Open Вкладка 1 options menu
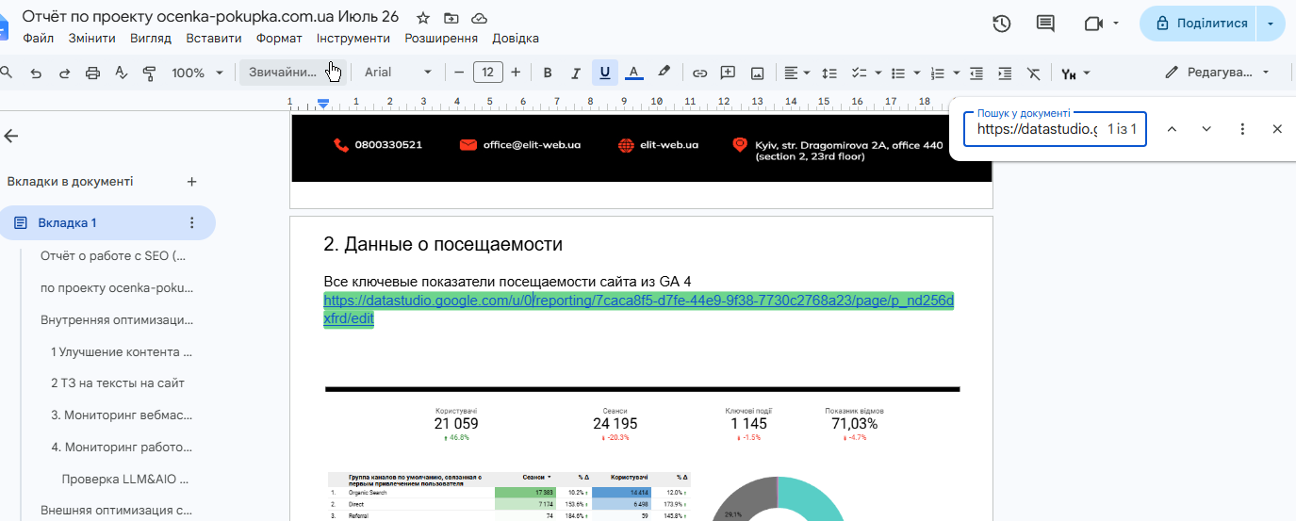 coord(192,223)
